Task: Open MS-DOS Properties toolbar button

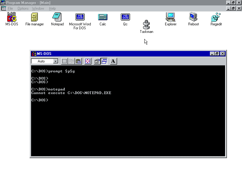Action: click(97, 61)
